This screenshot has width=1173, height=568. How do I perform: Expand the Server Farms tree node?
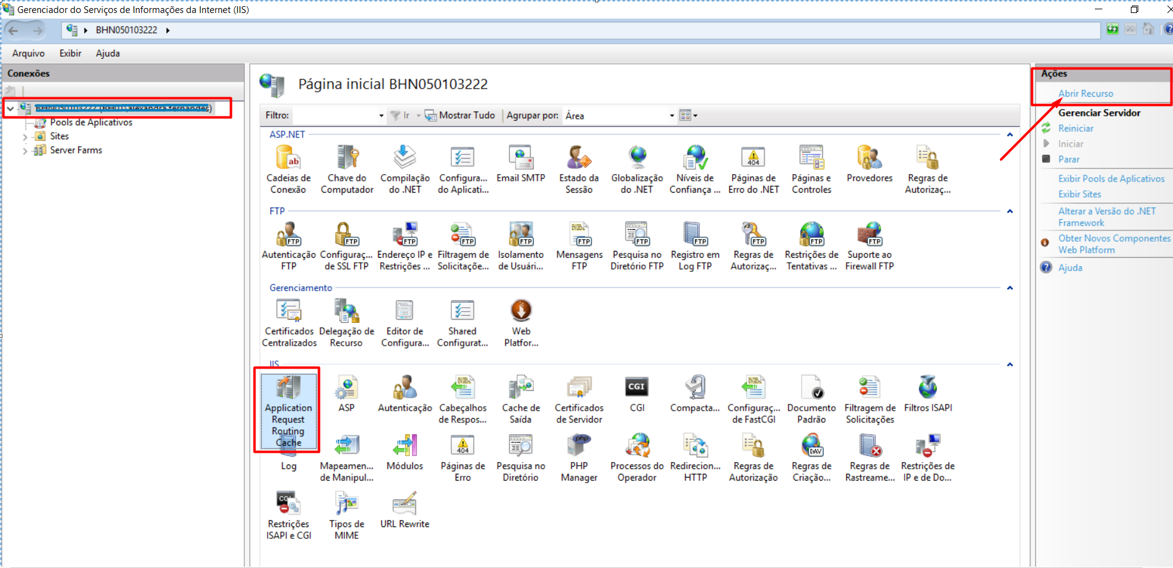pyautogui.click(x=25, y=151)
